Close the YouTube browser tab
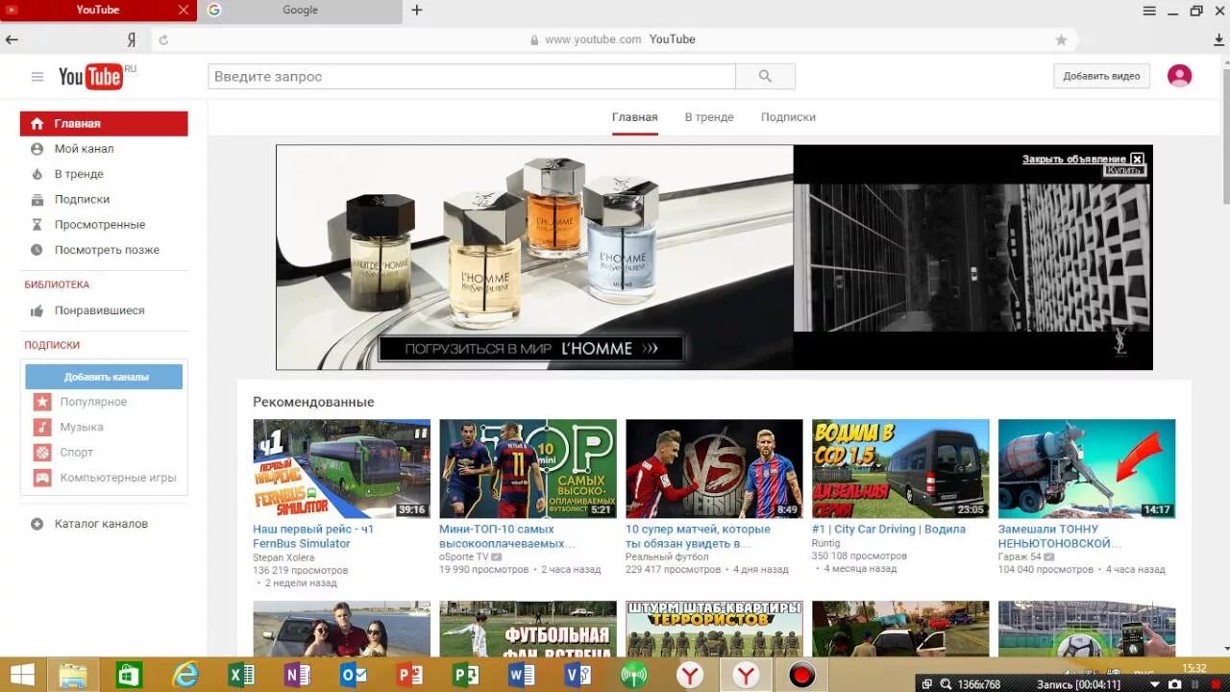The width and height of the screenshot is (1230, 692). click(184, 11)
